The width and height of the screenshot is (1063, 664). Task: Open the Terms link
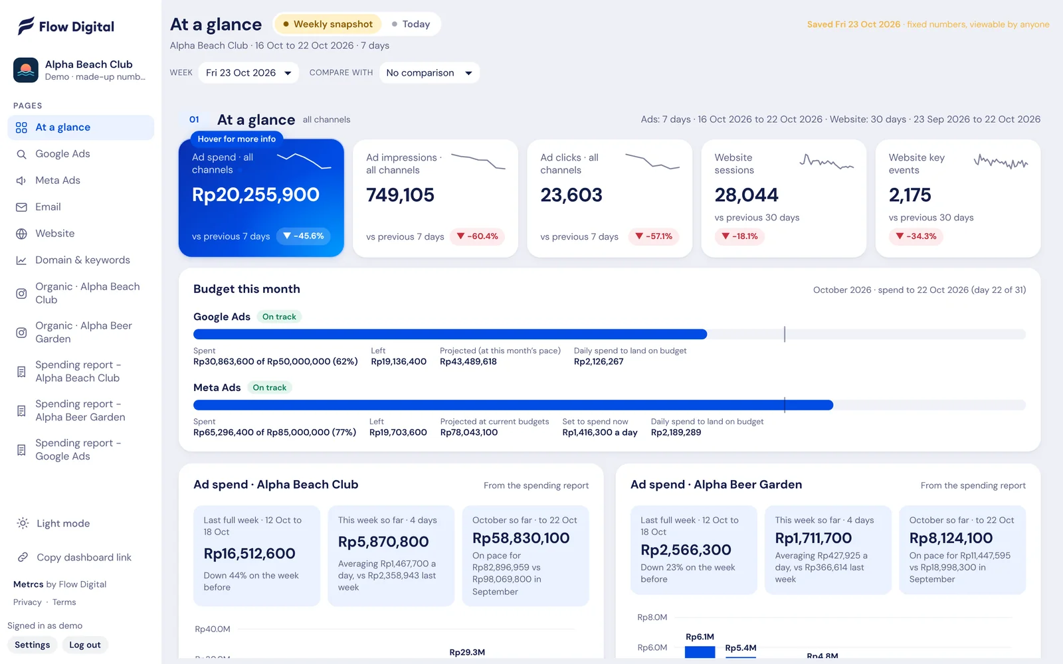tap(64, 602)
